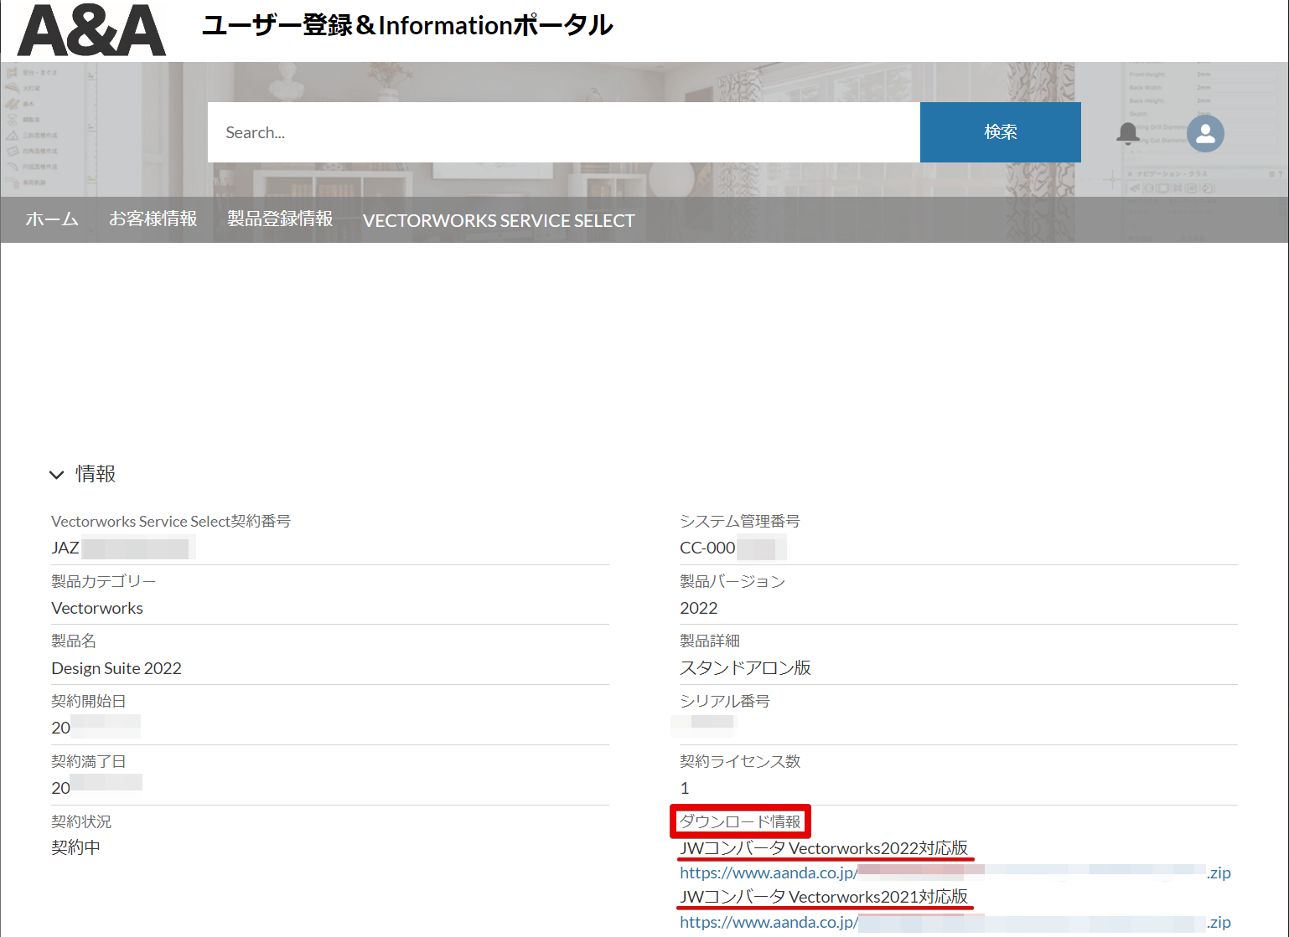Click the 製品バージョン label

pos(733,581)
